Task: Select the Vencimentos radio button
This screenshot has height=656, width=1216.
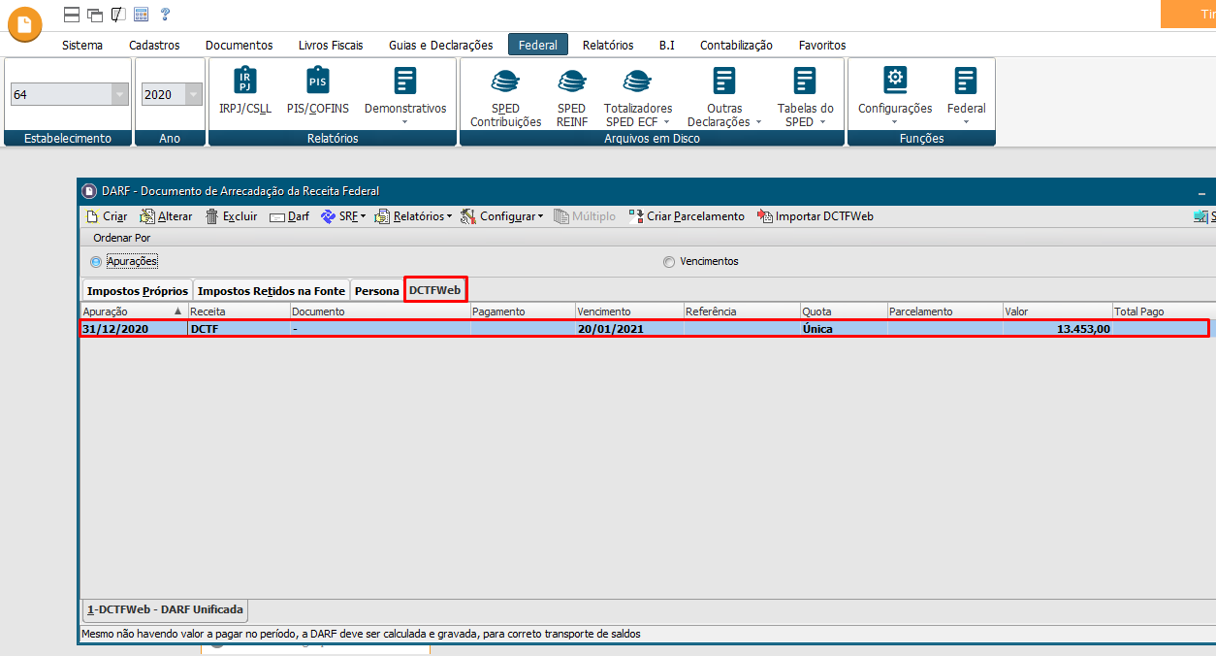Action: [668, 261]
